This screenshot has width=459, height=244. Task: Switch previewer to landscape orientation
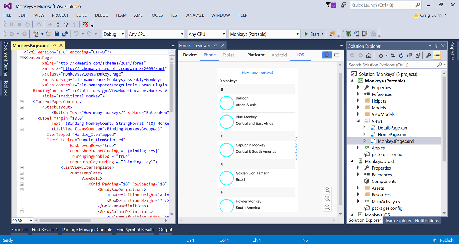pos(337,55)
